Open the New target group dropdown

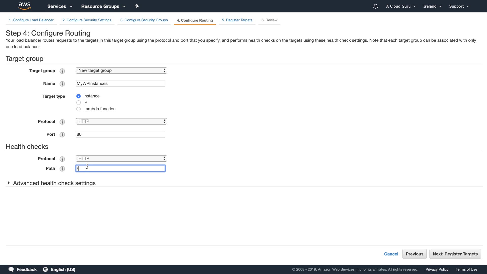(121, 71)
